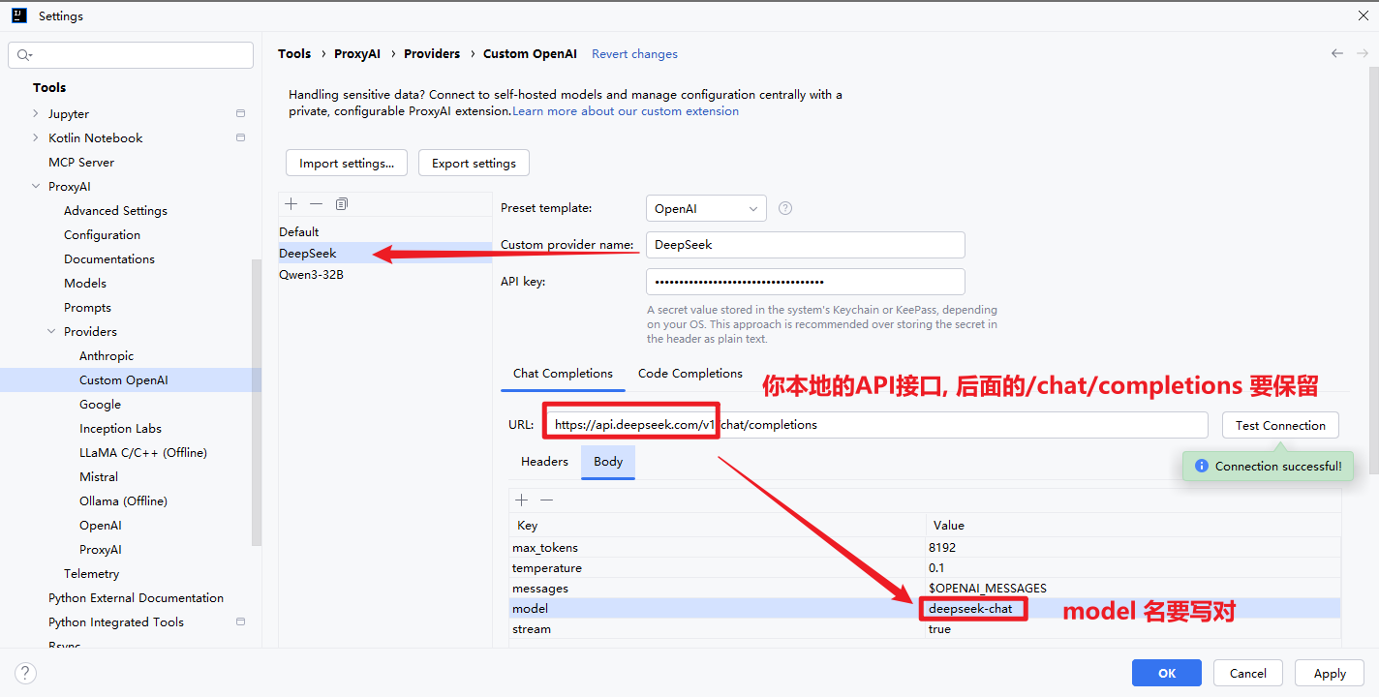This screenshot has width=1379, height=697.
Task: Select Telemetry tree item
Action: (x=91, y=573)
